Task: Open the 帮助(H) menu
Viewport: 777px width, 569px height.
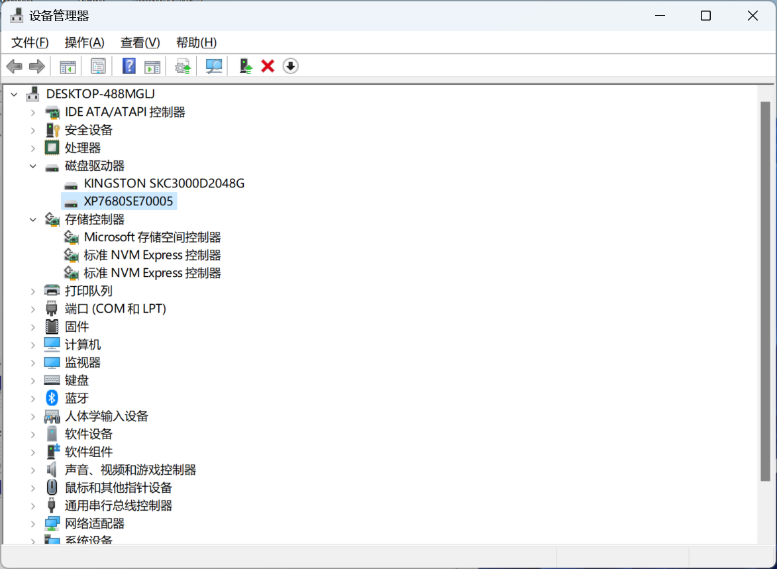Action: pyautogui.click(x=196, y=42)
